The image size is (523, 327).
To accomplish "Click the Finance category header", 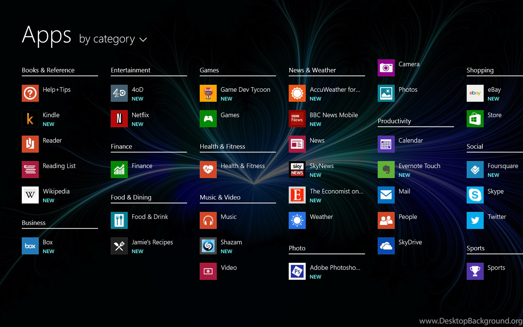I will coord(121,146).
